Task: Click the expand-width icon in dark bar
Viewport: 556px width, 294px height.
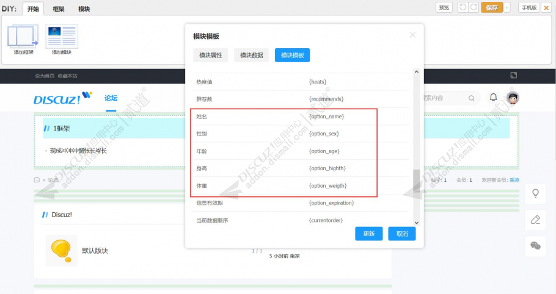Action: point(513,75)
